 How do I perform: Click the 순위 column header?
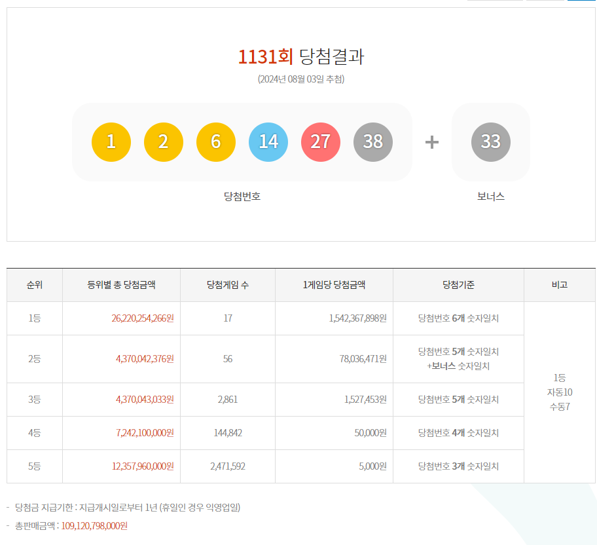tap(35, 285)
